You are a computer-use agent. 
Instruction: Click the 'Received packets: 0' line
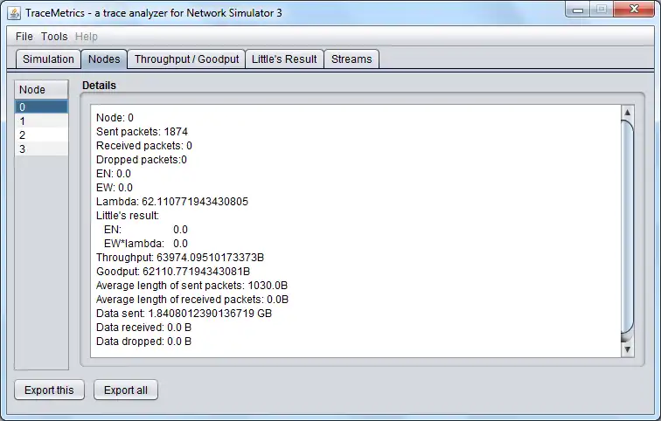tap(144, 146)
